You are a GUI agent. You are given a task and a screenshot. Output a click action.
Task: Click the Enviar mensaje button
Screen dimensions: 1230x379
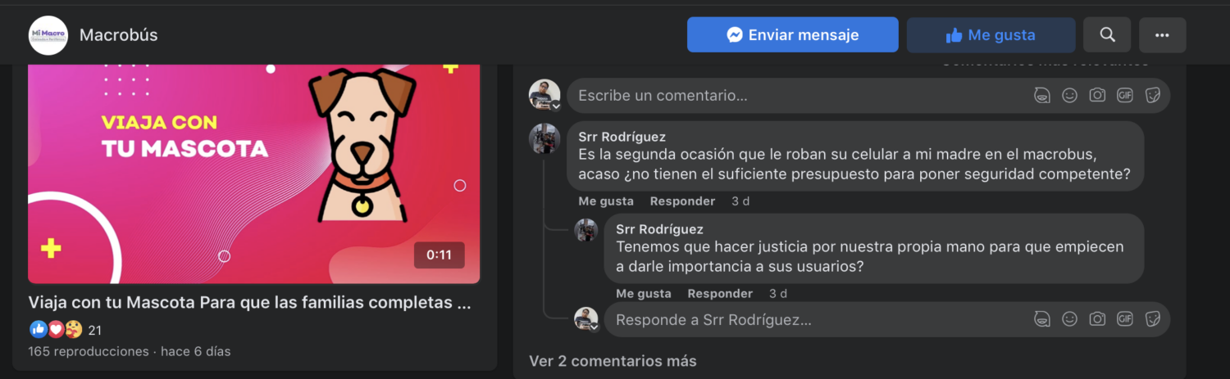792,35
